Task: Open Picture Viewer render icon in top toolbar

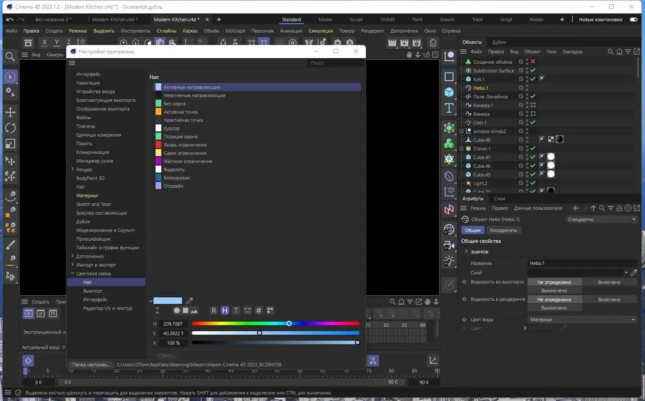Action: point(404,42)
